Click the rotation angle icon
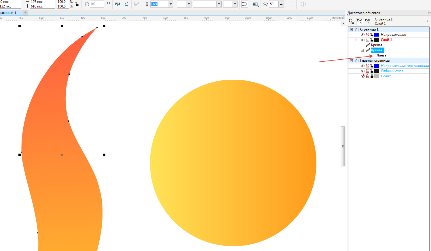The image size is (431, 251). [x=87, y=4]
